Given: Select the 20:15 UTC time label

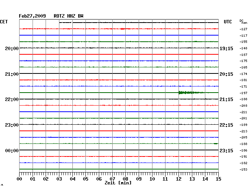Looking at the screenshot, I should 226,74.
